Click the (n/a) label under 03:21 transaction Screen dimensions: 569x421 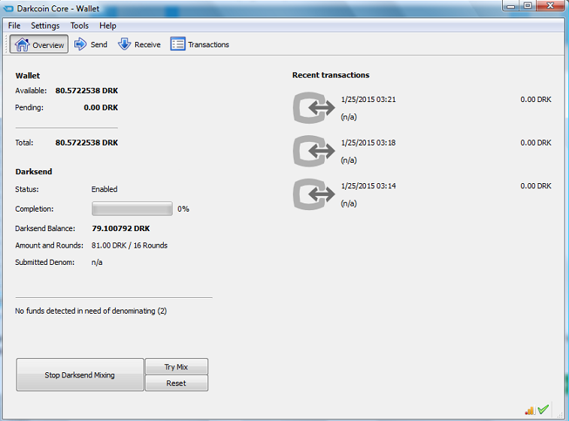pyautogui.click(x=349, y=117)
